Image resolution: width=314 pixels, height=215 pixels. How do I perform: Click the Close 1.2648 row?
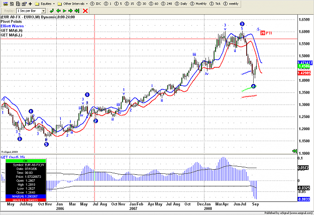point(26,192)
